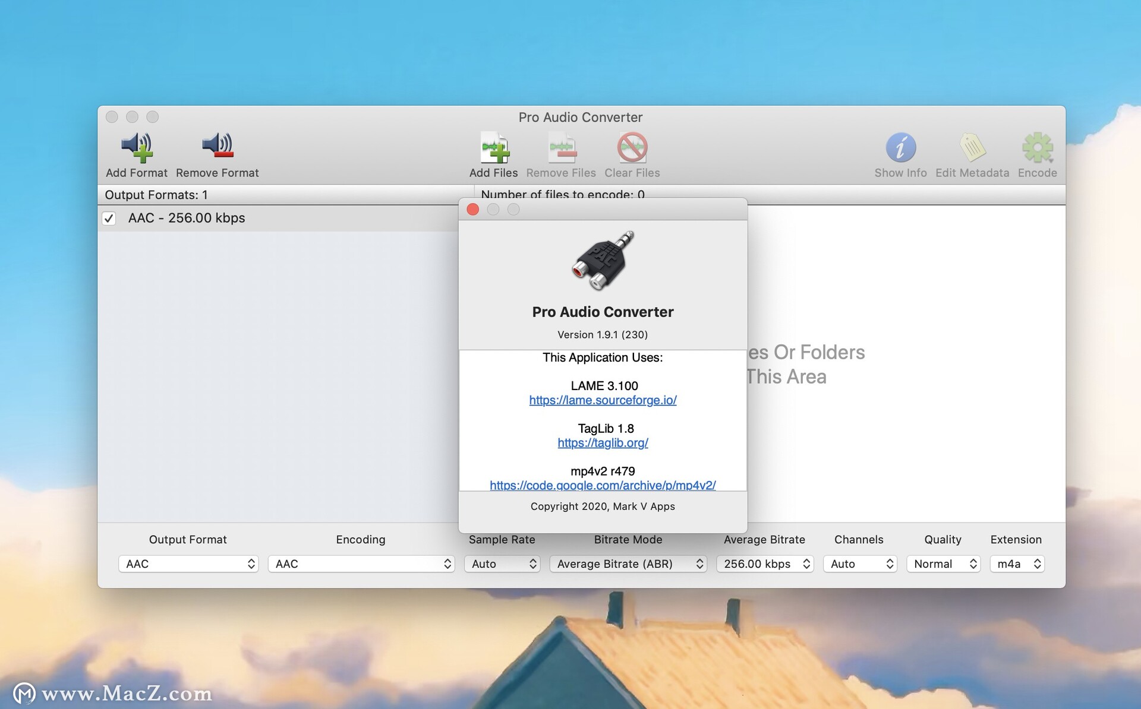
Task: Open the Quality Normal dropdown
Action: point(943,564)
